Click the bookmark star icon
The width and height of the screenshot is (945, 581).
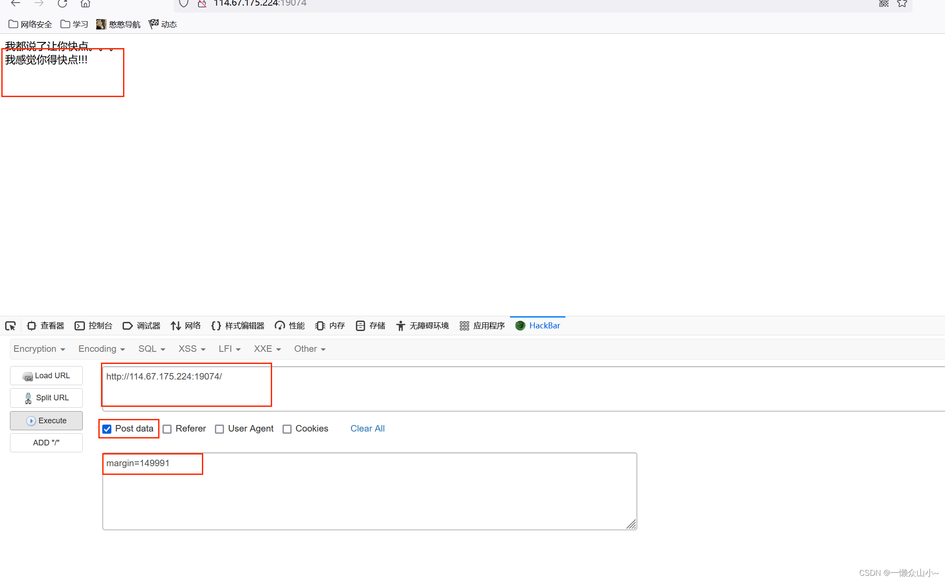point(902,3)
